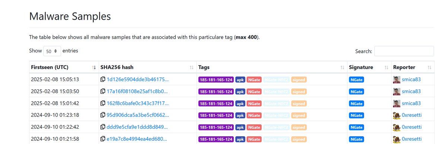Copy hash 1d126e5904dde3b46175 via copy icon
This screenshot has height=144, width=447.
coord(103,80)
